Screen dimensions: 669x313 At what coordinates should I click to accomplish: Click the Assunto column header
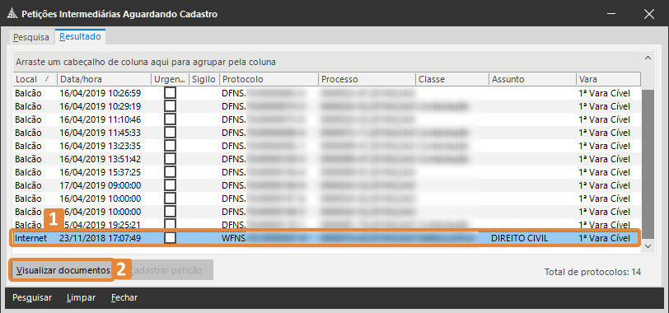pyautogui.click(x=532, y=79)
